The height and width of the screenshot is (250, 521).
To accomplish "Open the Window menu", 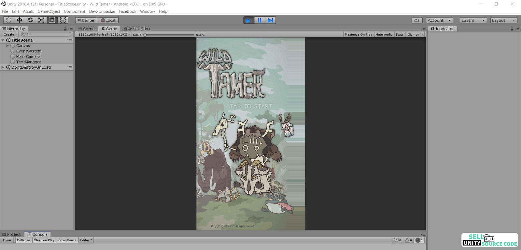I will [148, 11].
